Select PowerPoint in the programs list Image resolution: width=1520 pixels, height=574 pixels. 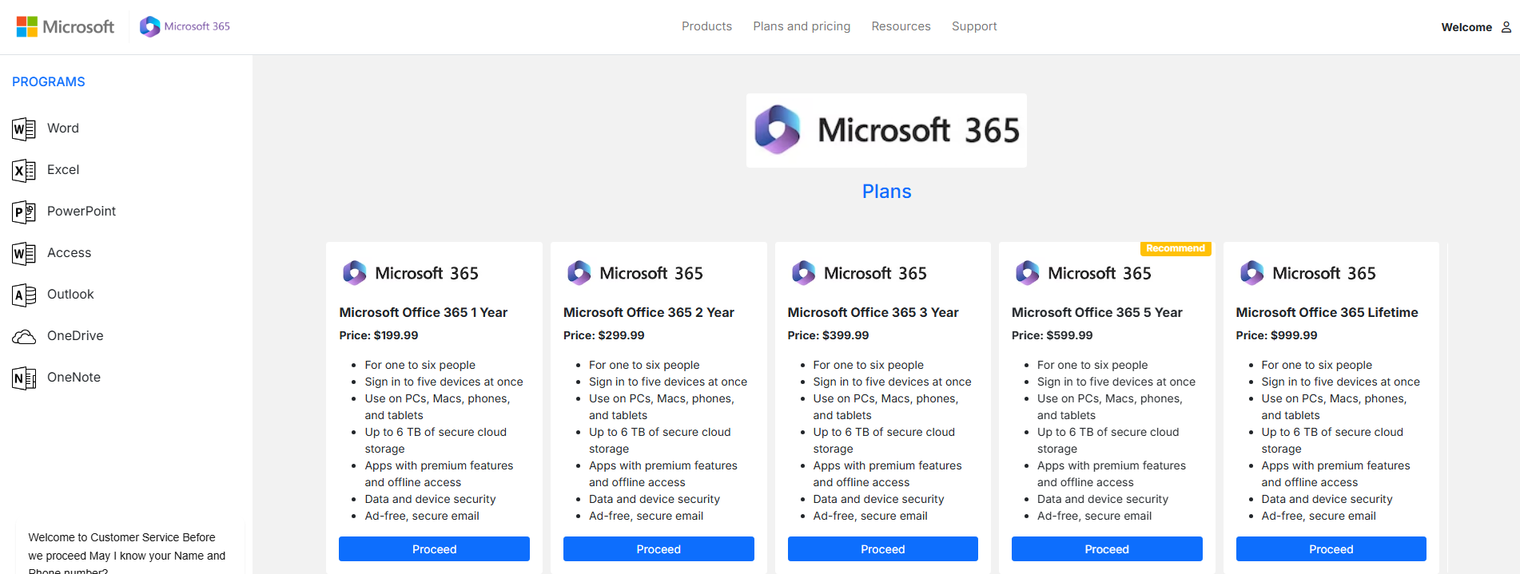82,212
